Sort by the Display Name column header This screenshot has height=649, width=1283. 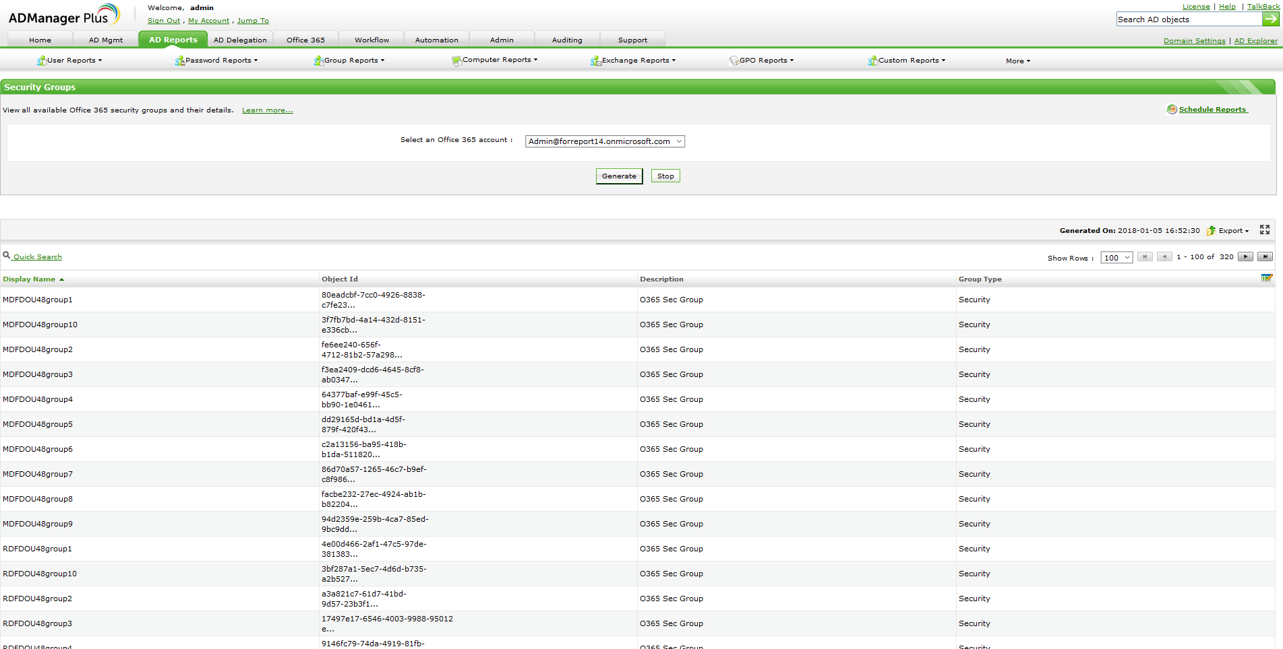point(29,279)
